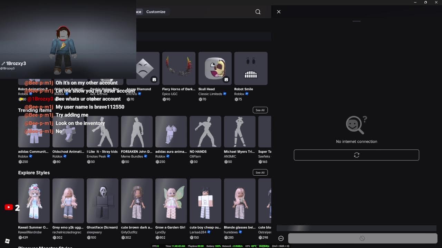This screenshot has width=442, height=248.
Task: Click the Oldschool Animati... item title in Trending
Action: (x=68, y=152)
